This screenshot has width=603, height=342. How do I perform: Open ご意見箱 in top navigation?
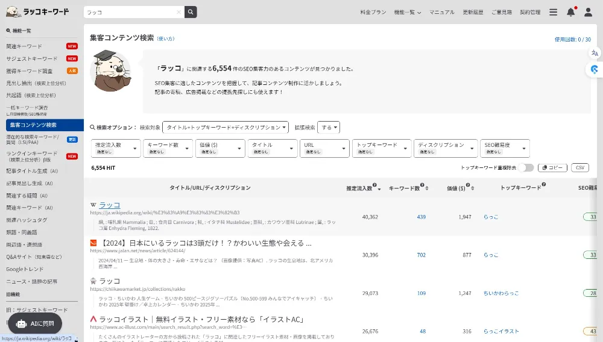[502, 12]
